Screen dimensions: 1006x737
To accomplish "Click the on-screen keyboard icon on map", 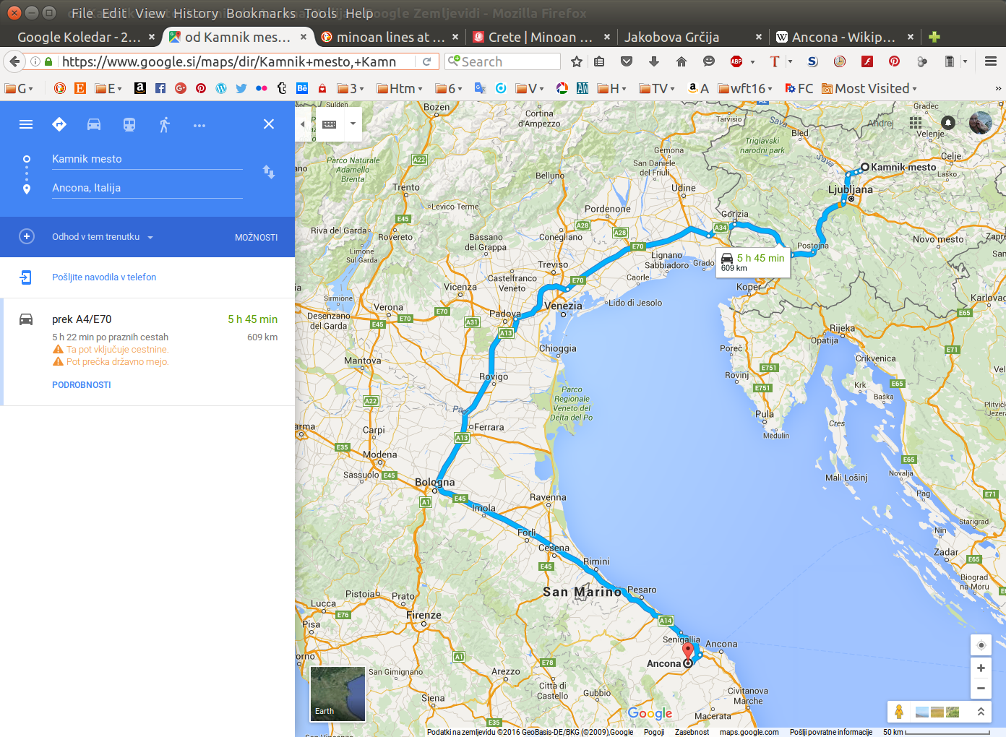I will tap(330, 124).
